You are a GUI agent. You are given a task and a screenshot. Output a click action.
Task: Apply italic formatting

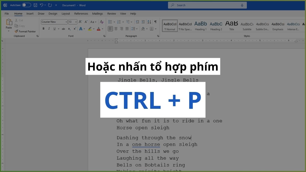point(49,29)
